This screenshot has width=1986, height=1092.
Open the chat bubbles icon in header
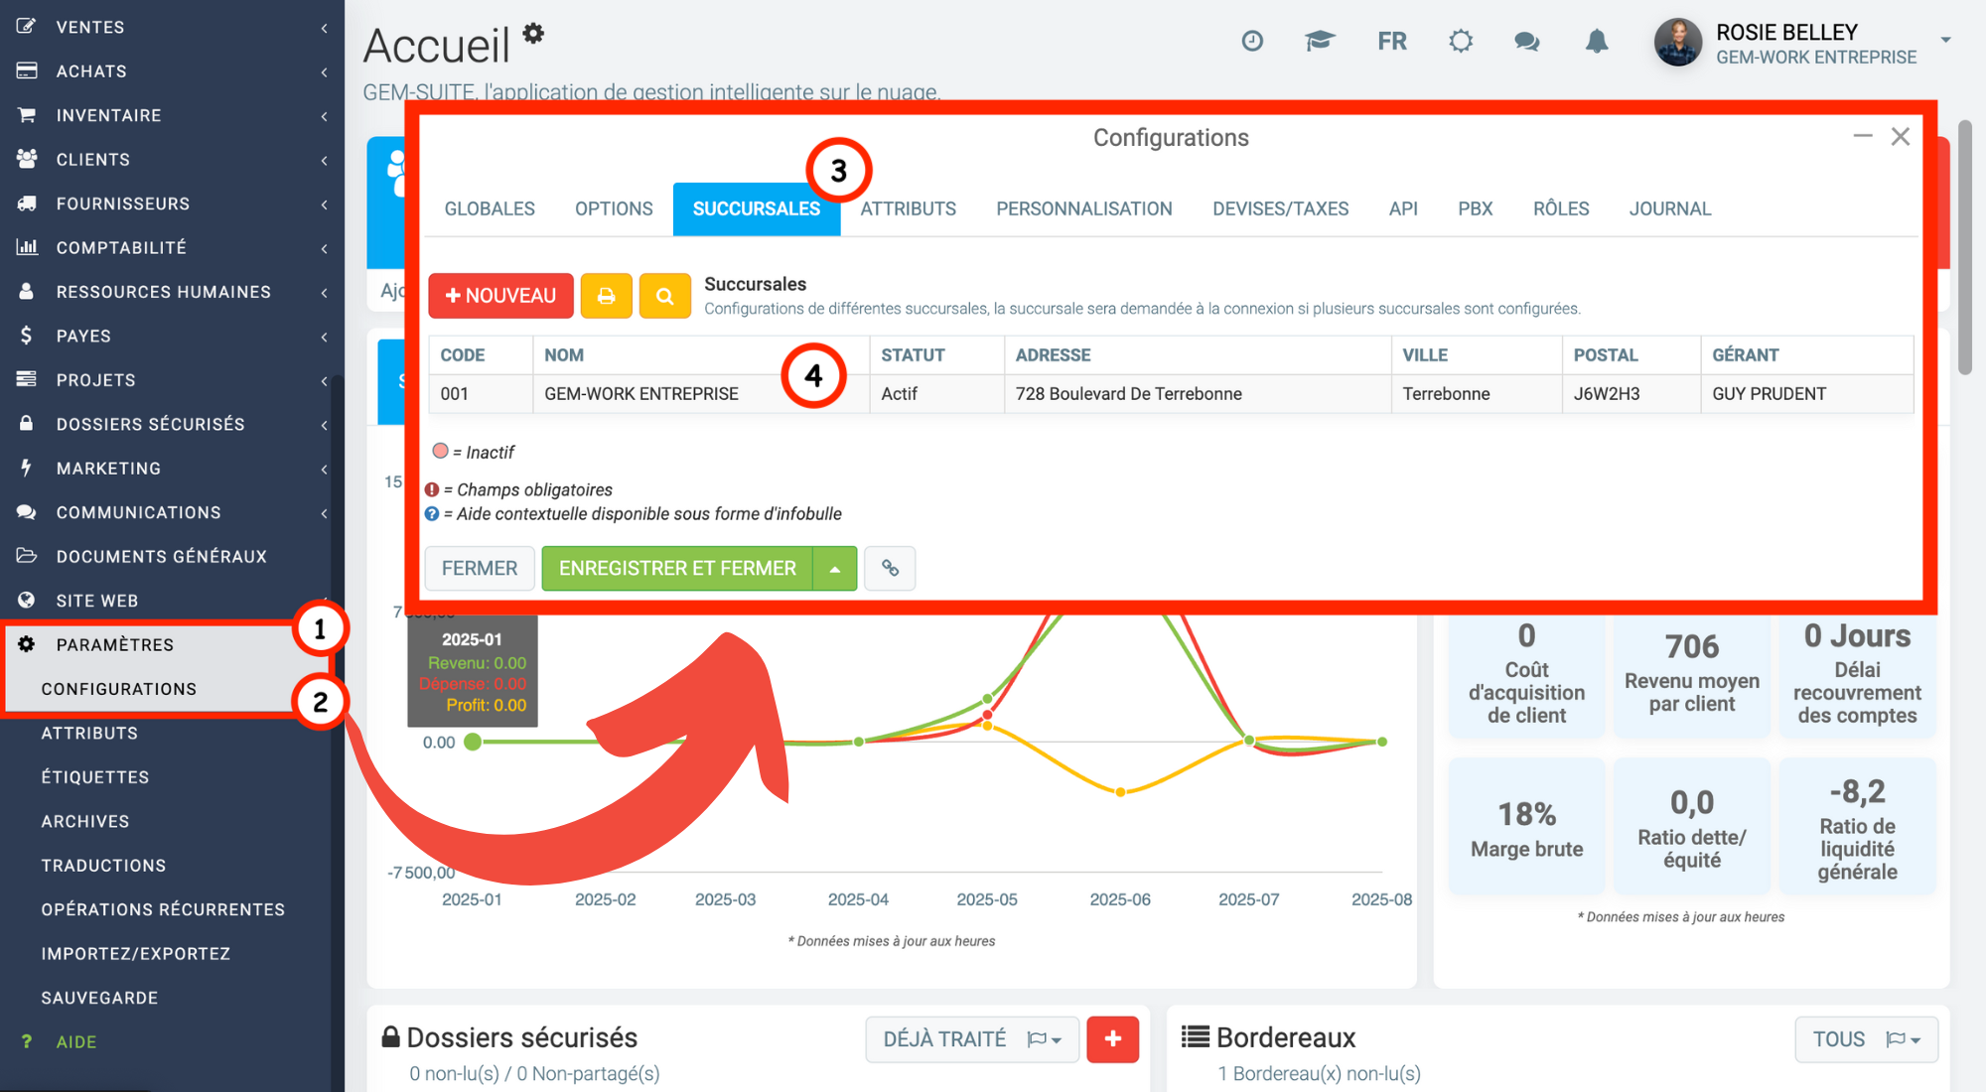pos(1527,42)
